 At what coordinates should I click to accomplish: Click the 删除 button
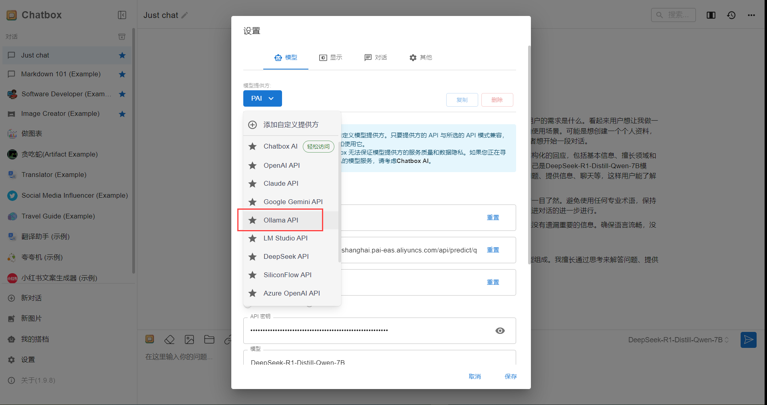click(x=497, y=100)
